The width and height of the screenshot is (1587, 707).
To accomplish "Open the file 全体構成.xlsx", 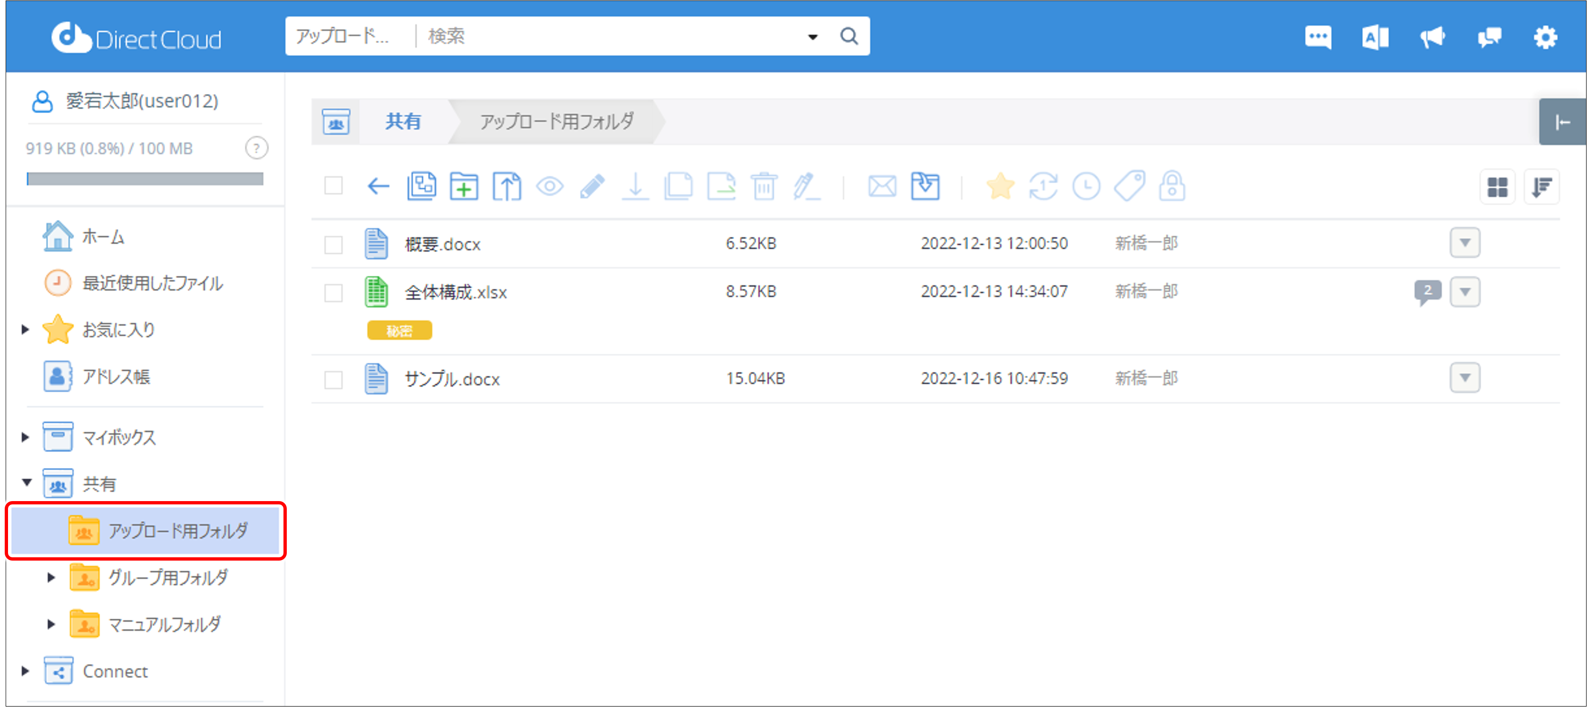I will pos(455,292).
